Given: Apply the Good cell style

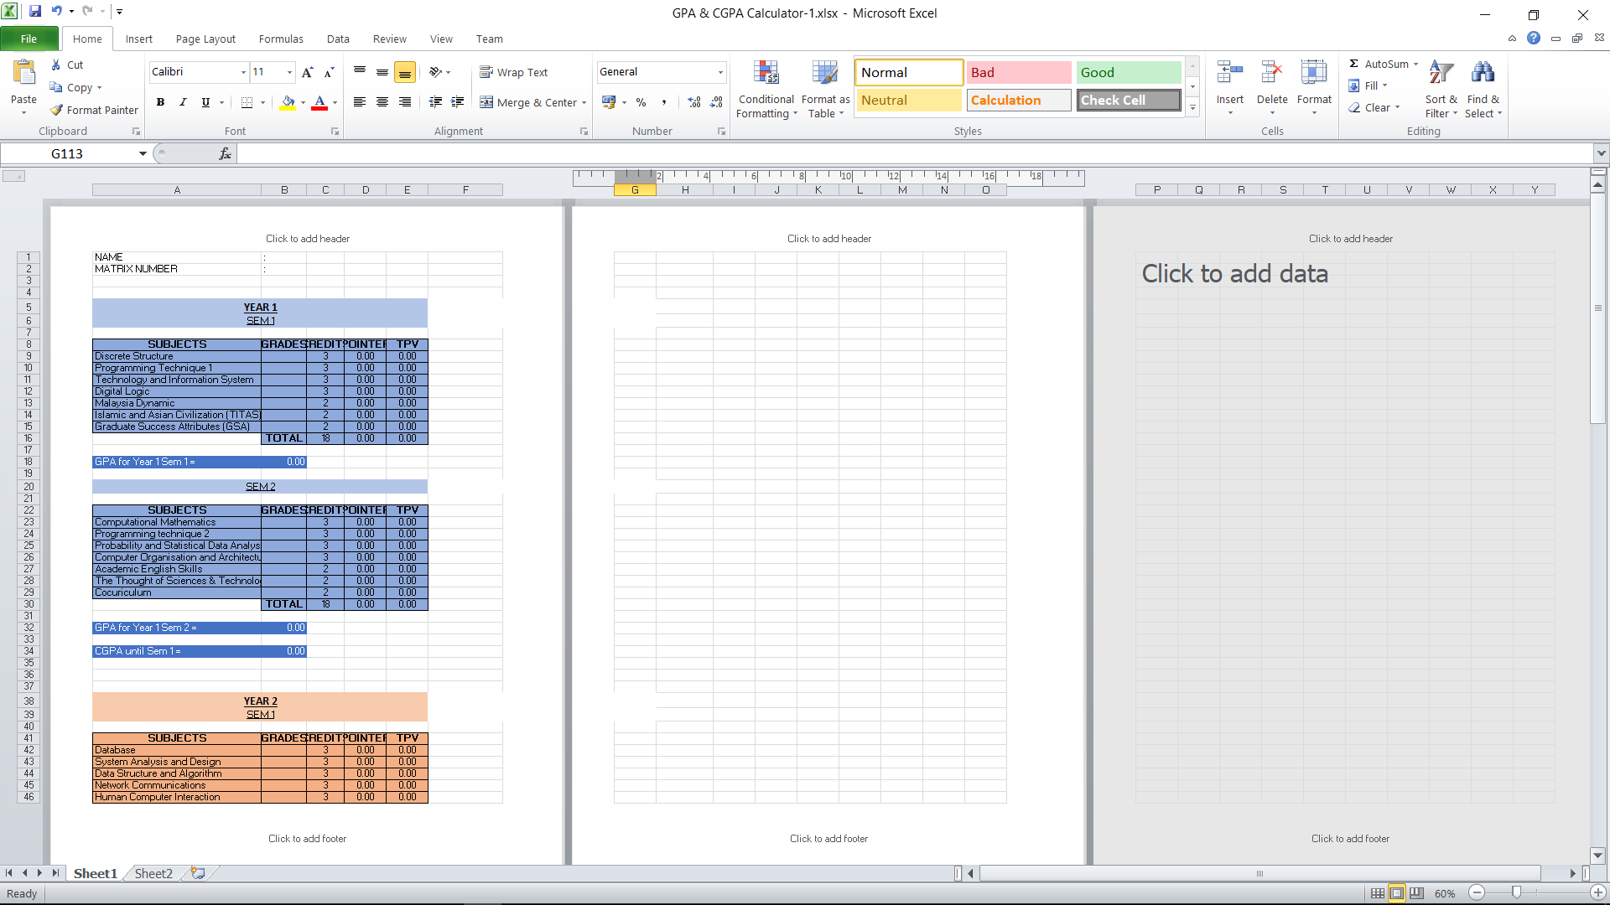Looking at the screenshot, I should (1128, 72).
